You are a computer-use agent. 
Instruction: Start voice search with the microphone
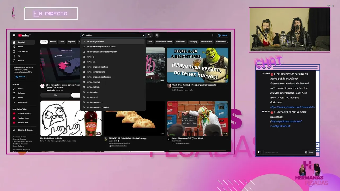pos(157,35)
